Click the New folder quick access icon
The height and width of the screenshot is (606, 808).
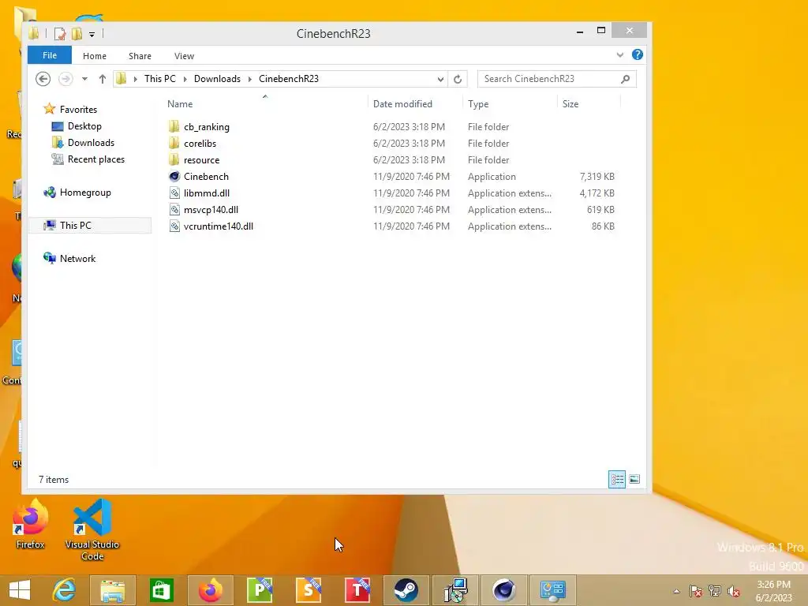[x=77, y=34]
